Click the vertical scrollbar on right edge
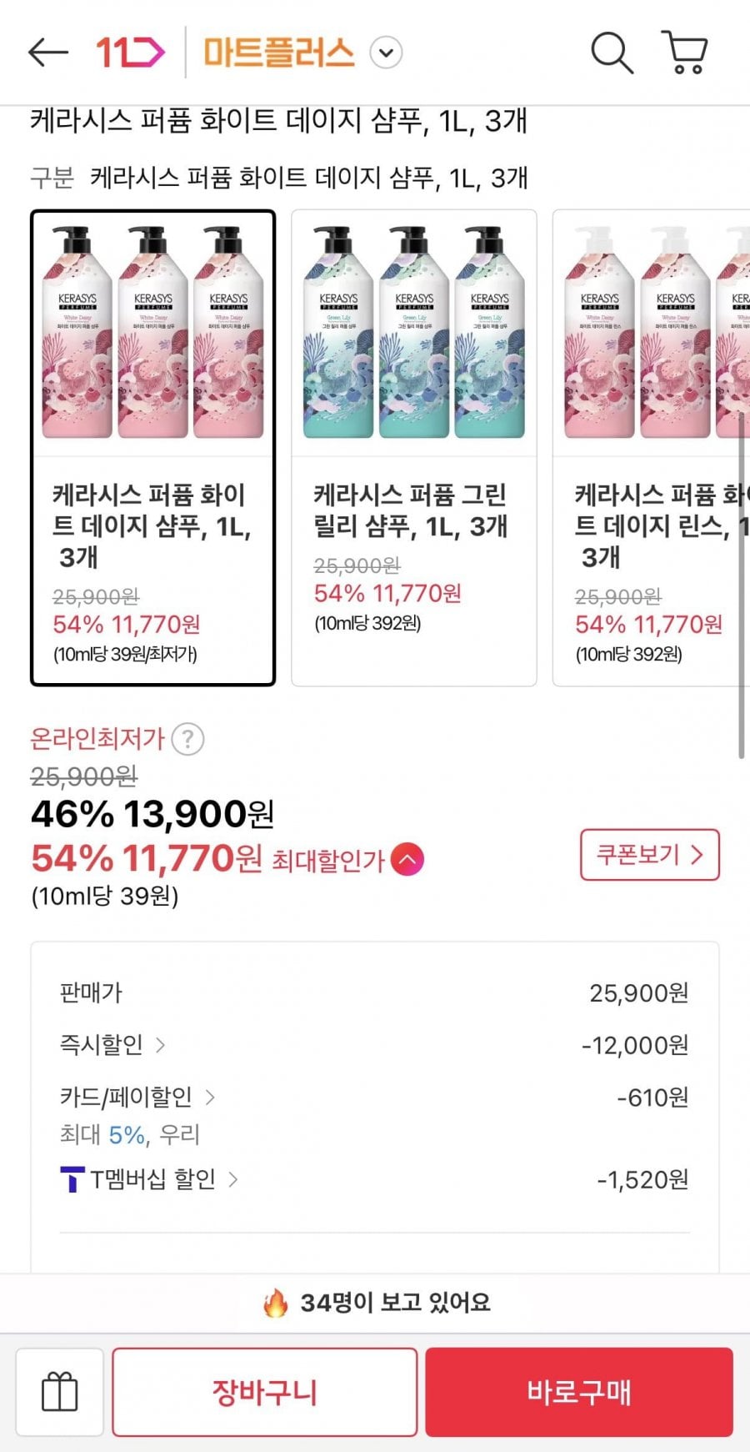Viewport: 750px width, 1452px height. click(741, 584)
